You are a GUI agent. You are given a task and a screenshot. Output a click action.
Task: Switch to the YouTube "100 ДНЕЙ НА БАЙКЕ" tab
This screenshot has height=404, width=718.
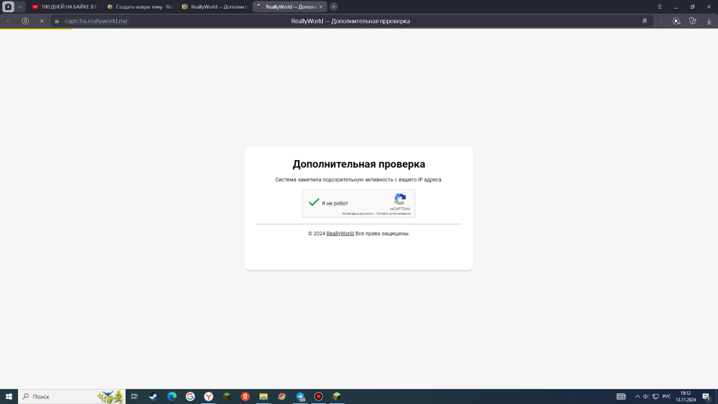click(x=65, y=7)
